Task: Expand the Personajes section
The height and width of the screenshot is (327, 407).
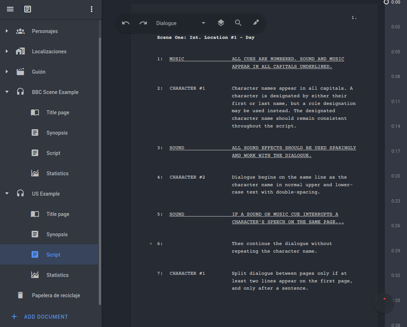Action: (x=7, y=31)
